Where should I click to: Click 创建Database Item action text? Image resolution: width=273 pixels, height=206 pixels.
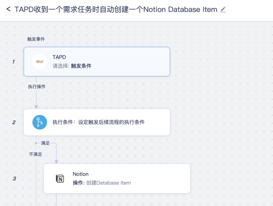[108, 183]
